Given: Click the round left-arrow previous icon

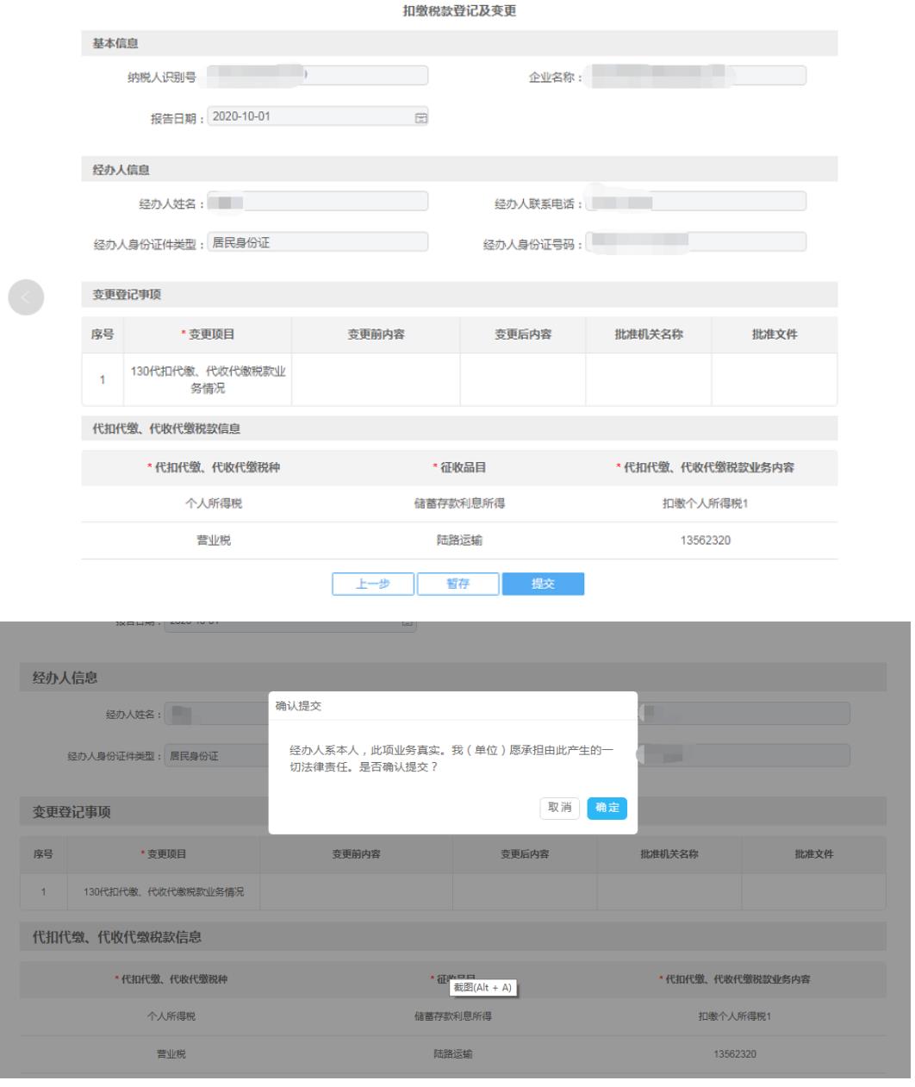Looking at the screenshot, I should 25,297.
